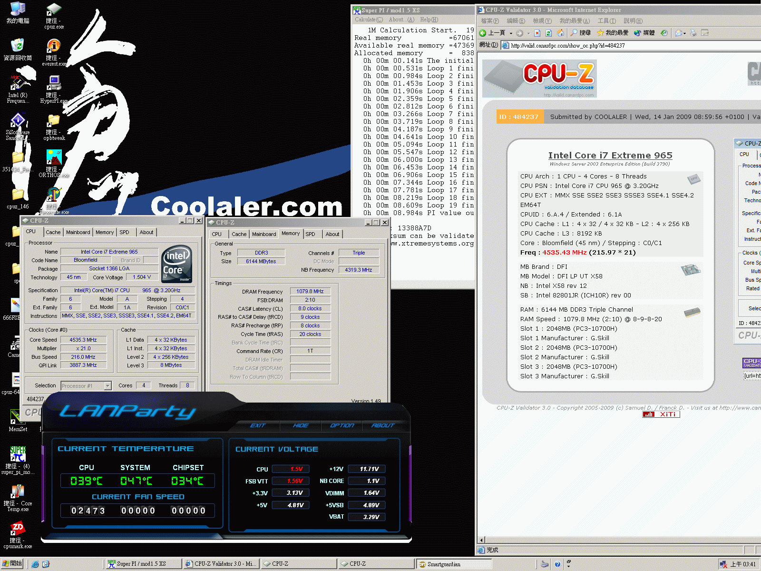Click the Core Temp.exe desktop shortcut
The width and height of the screenshot is (761, 571).
coord(18,492)
